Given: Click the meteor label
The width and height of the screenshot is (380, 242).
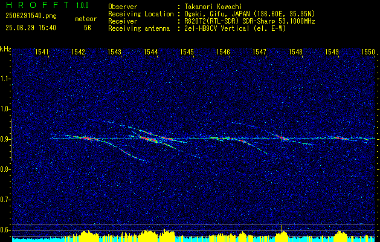Looking at the screenshot, I should tap(86, 19).
